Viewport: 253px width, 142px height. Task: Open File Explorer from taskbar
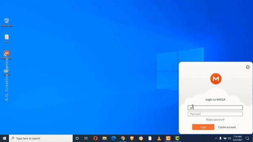104,138
